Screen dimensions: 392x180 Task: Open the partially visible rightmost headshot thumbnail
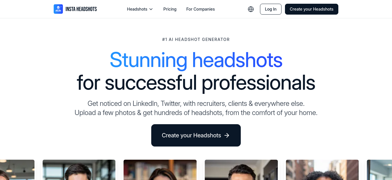379,170
